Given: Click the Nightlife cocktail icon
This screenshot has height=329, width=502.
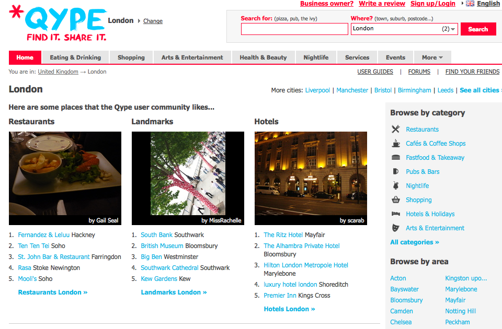Looking at the screenshot, I should pos(396,185).
